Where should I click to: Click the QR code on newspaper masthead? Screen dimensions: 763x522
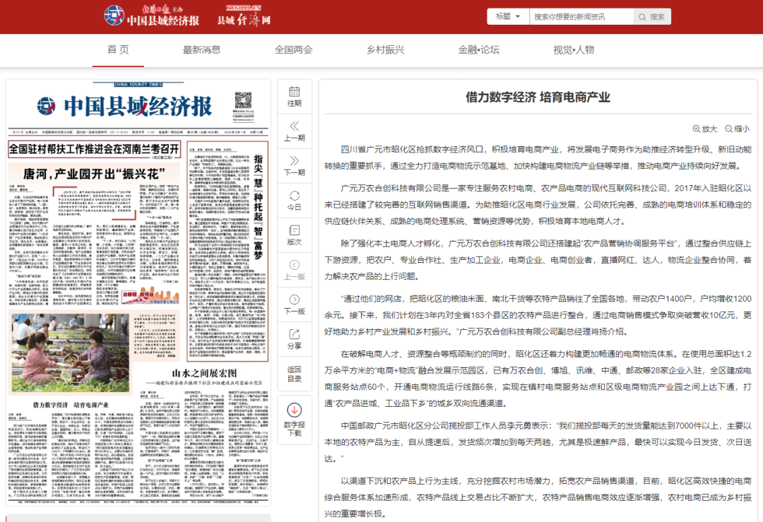click(243, 101)
